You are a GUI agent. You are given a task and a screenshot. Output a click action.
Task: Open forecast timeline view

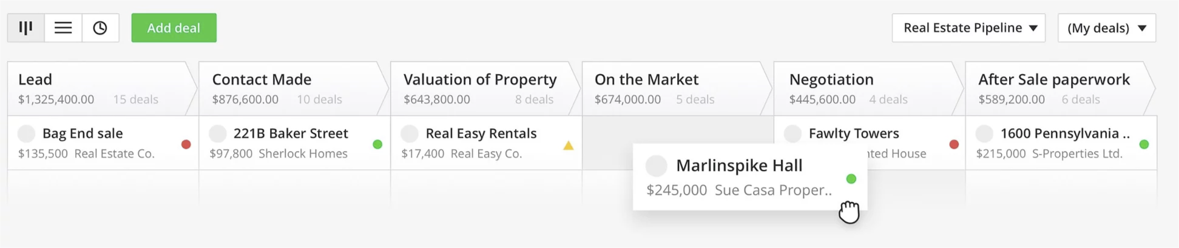click(100, 28)
